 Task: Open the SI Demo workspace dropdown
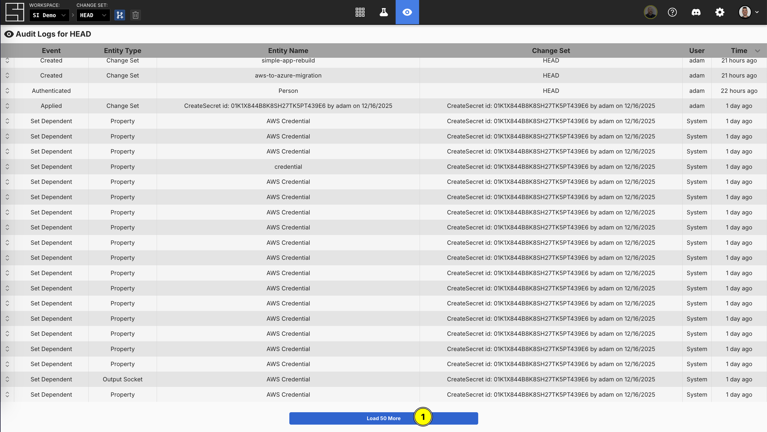click(x=49, y=15)
